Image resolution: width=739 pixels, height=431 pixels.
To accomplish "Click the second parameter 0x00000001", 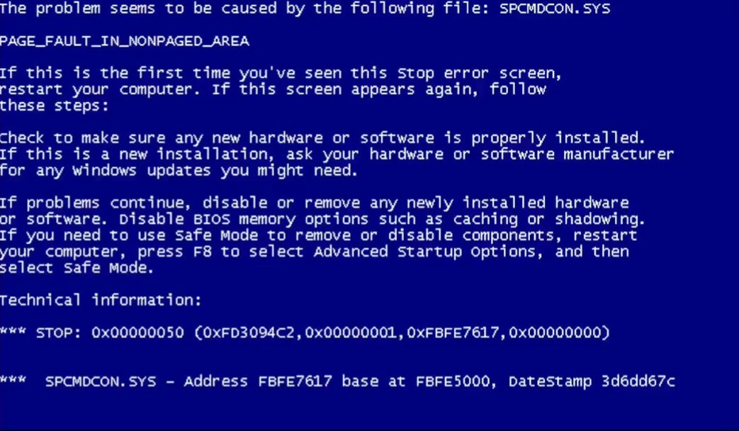I will [x=351, y=332].
